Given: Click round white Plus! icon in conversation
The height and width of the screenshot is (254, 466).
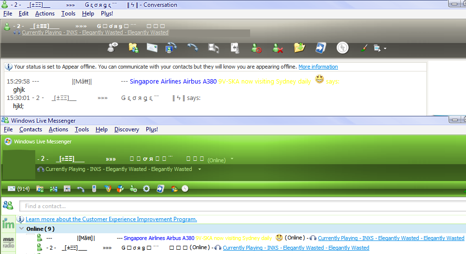Looking at the screenshot, I should pos(342,48).
